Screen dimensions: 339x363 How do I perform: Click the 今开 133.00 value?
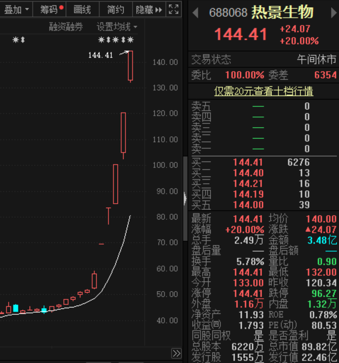[x=248, y=283]
